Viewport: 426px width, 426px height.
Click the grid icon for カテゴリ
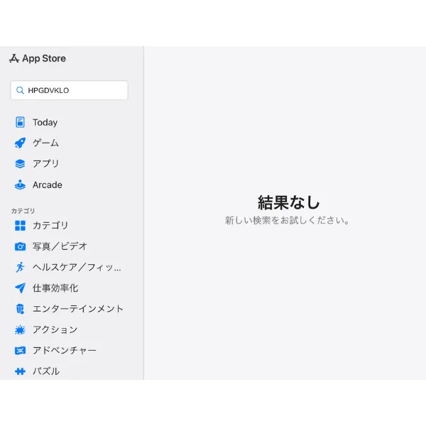pos(20,226)
